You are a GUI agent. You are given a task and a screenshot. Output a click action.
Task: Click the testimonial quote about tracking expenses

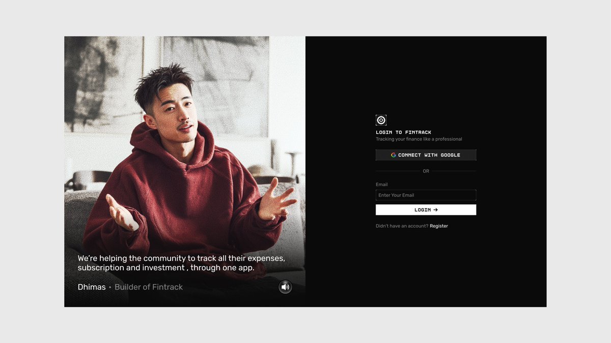[x=181, y=263]
